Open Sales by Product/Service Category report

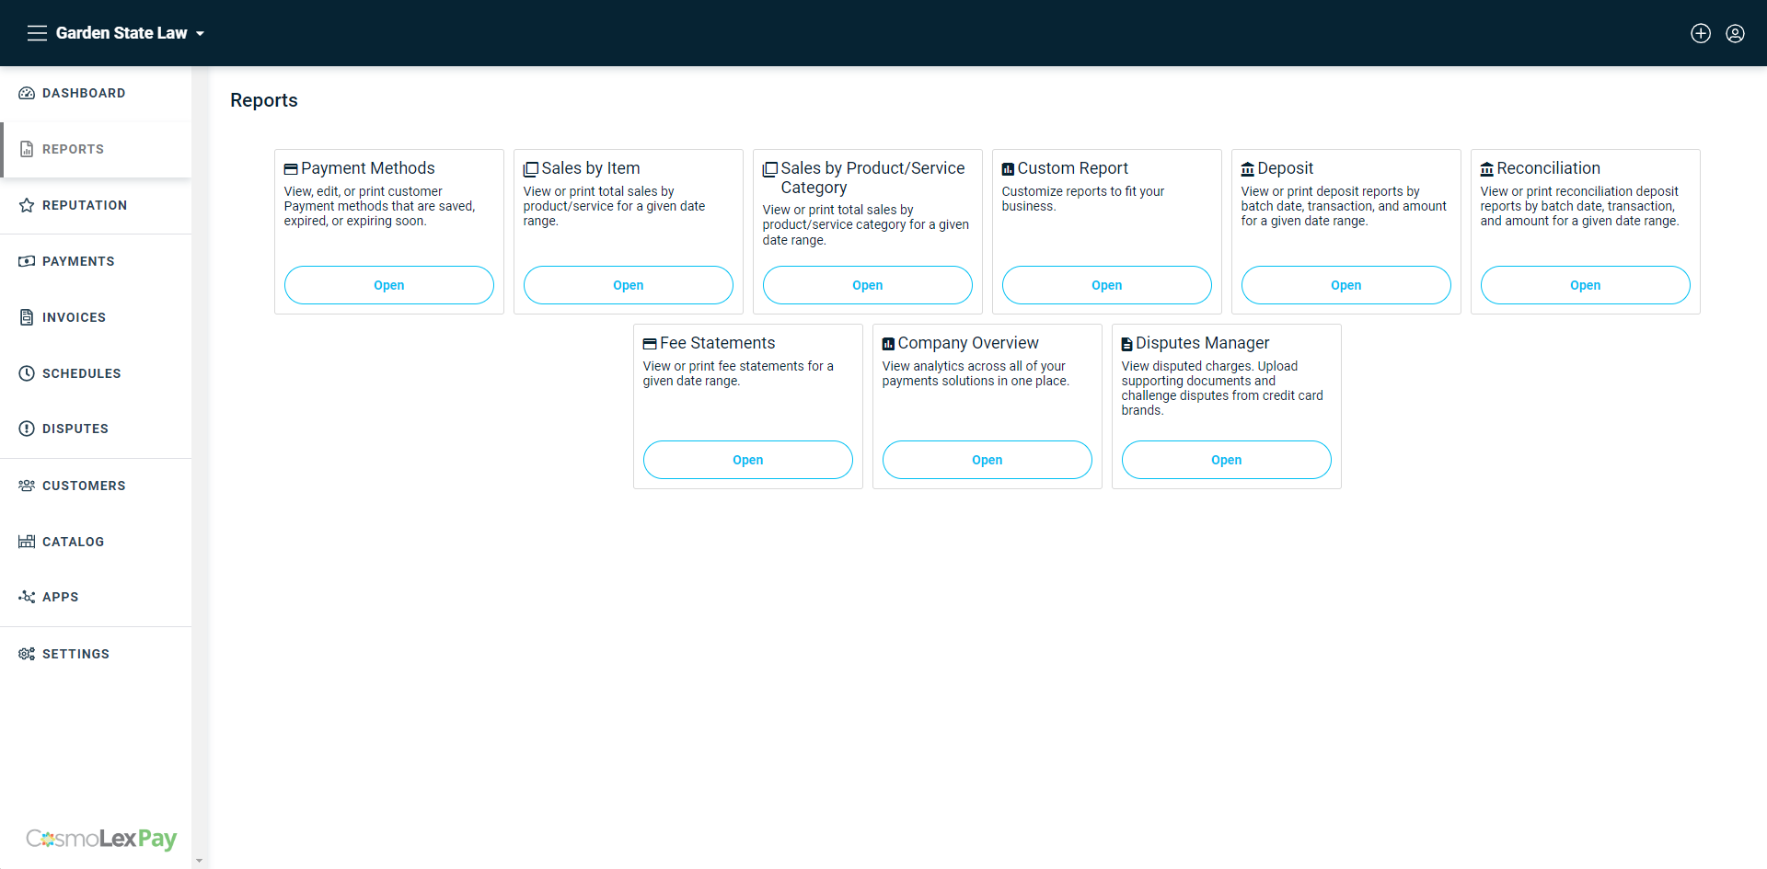[868, 285]
